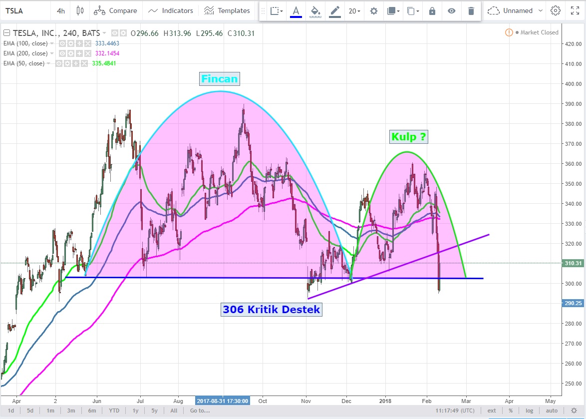Click the chart properties gear icon
Screen dimensions: 586x419
pos(555,10)
